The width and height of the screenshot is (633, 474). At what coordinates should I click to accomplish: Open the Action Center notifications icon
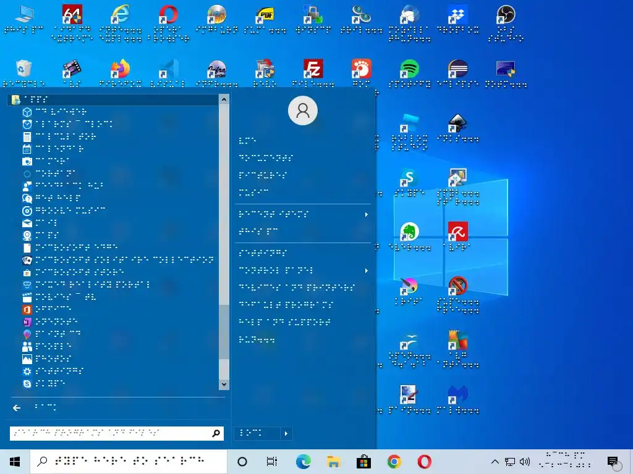pyautogui.click(x=613, y=462)
